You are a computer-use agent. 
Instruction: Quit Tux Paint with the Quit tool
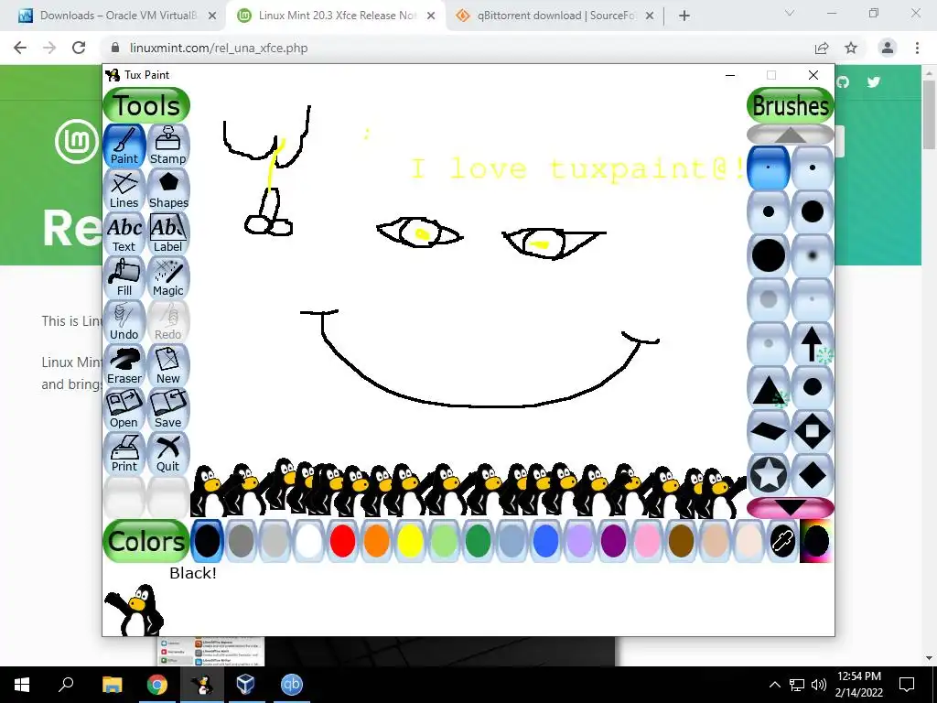168,453
